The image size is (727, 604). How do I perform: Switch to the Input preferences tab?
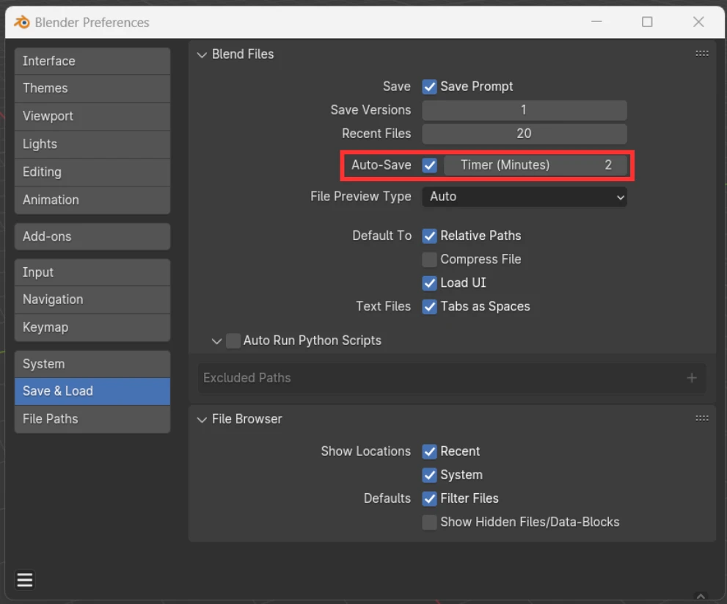(92, 272)
